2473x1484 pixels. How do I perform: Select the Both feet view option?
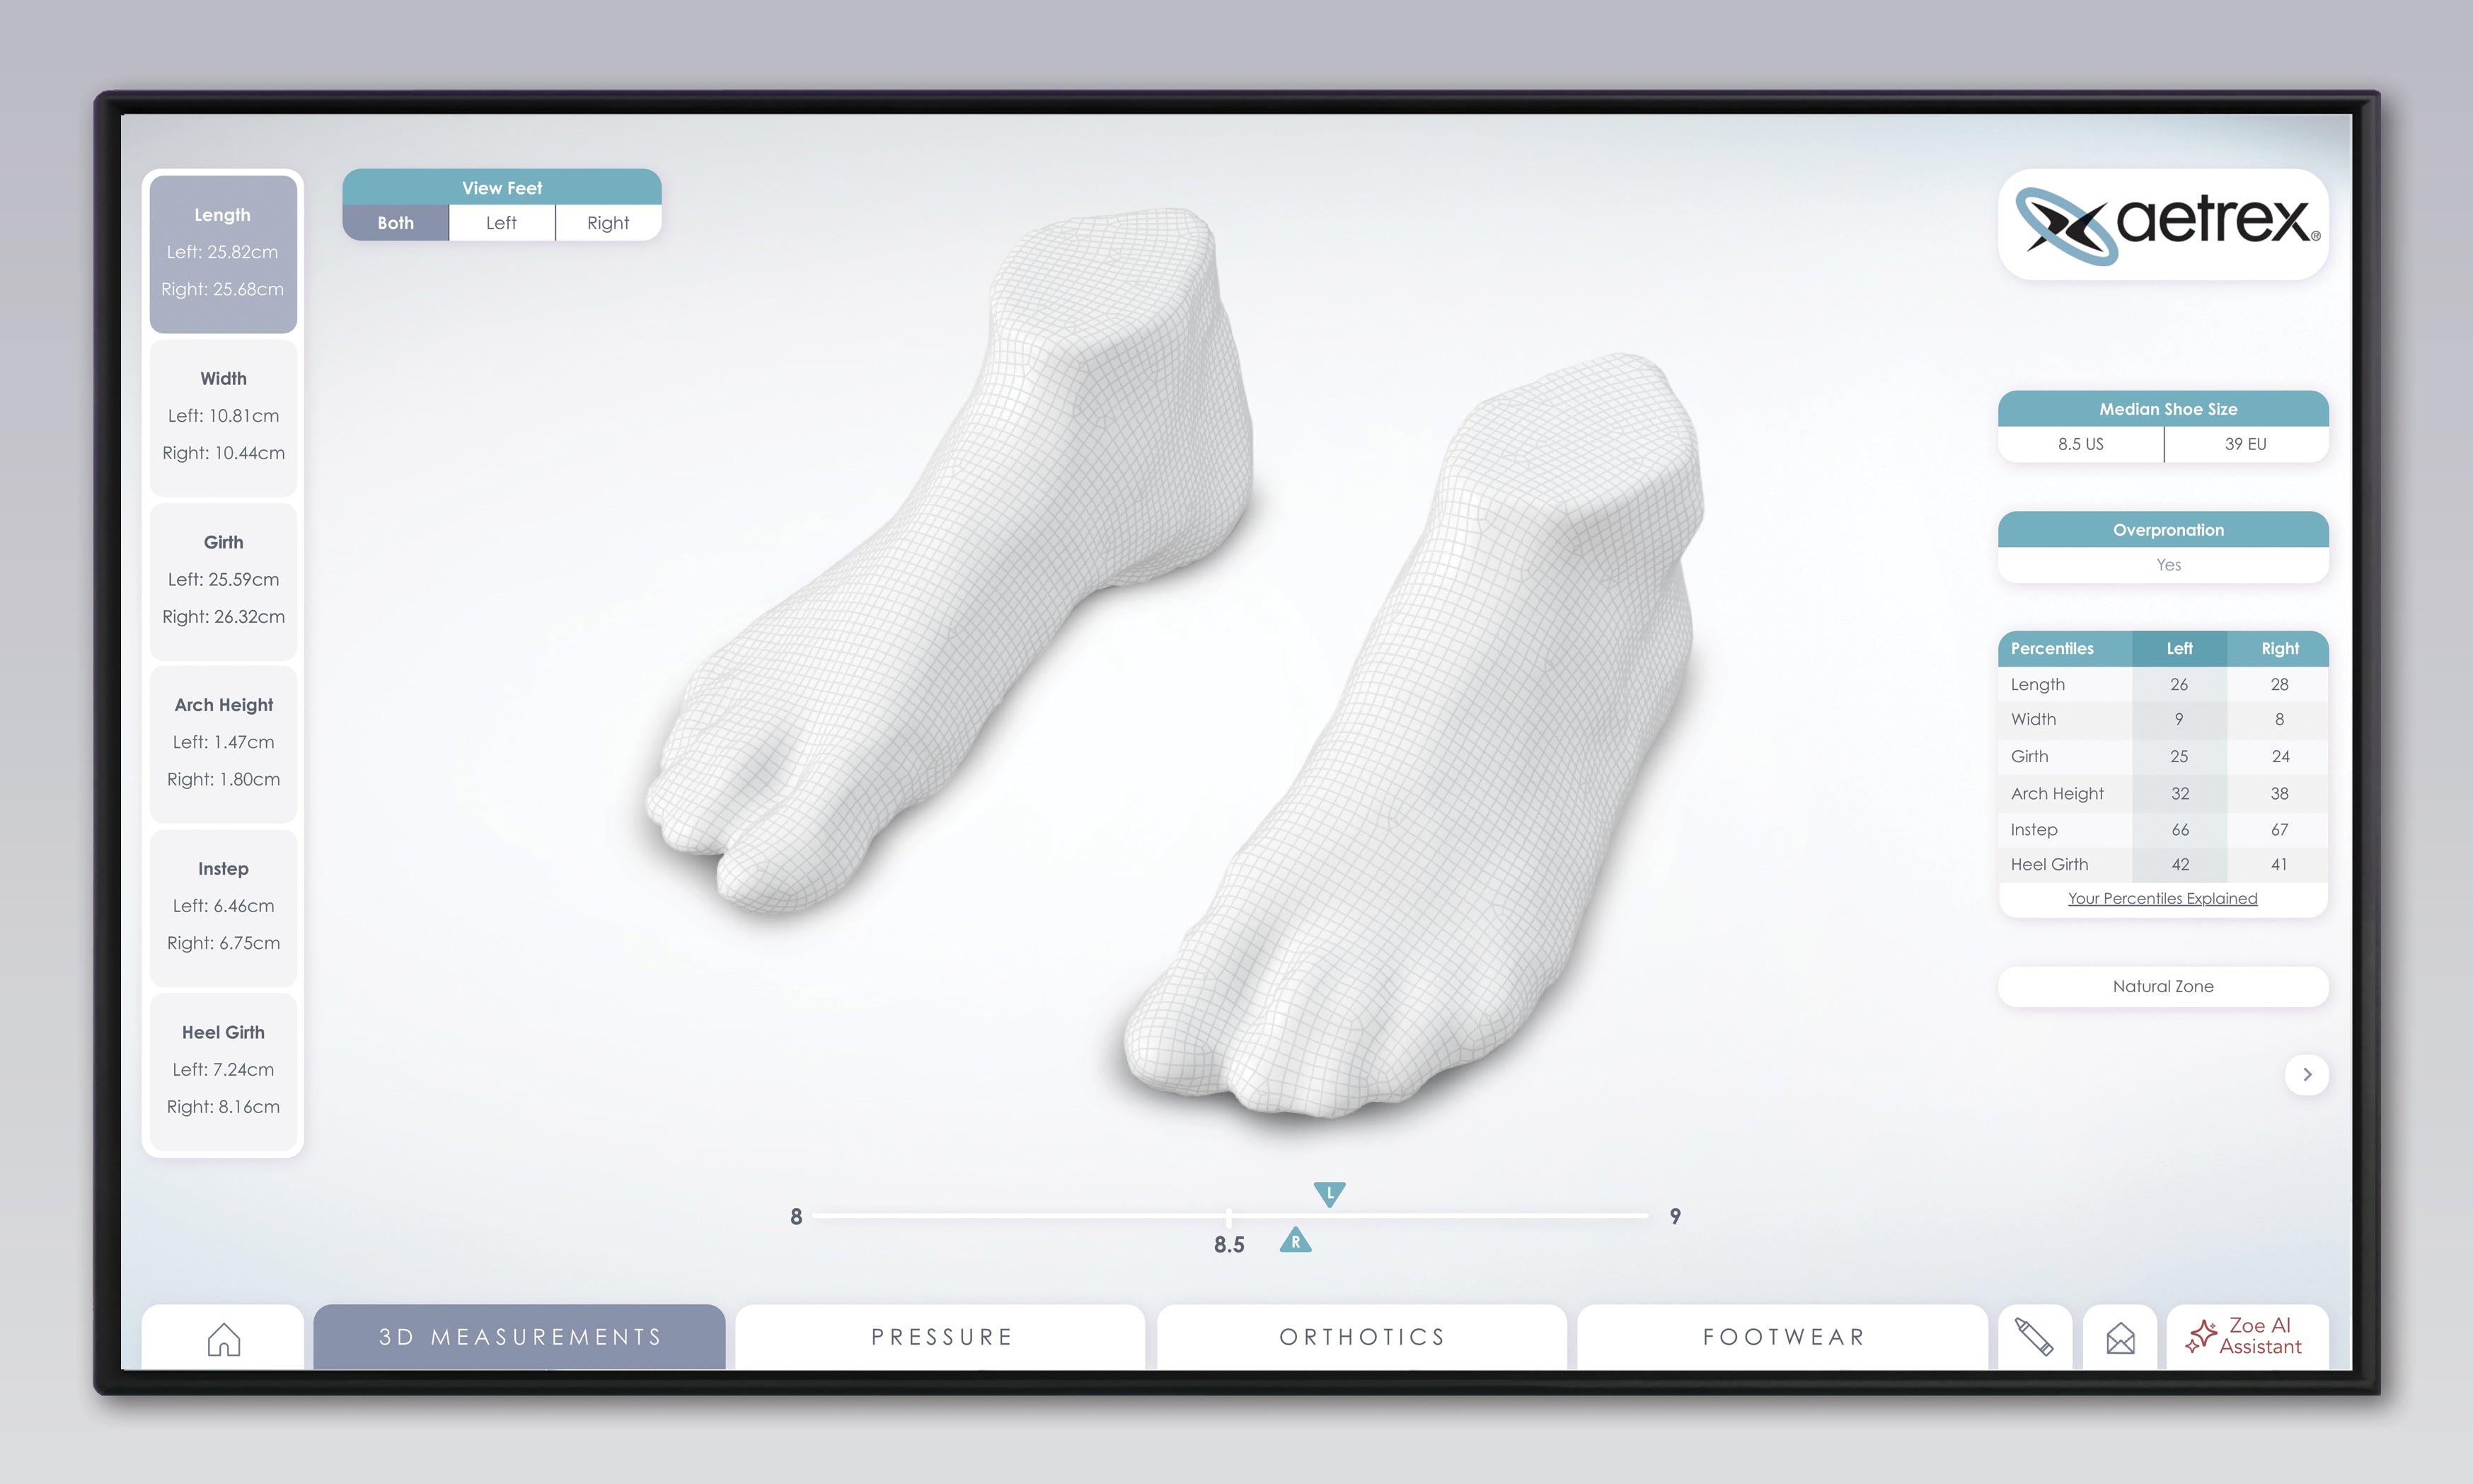(396, 223)
